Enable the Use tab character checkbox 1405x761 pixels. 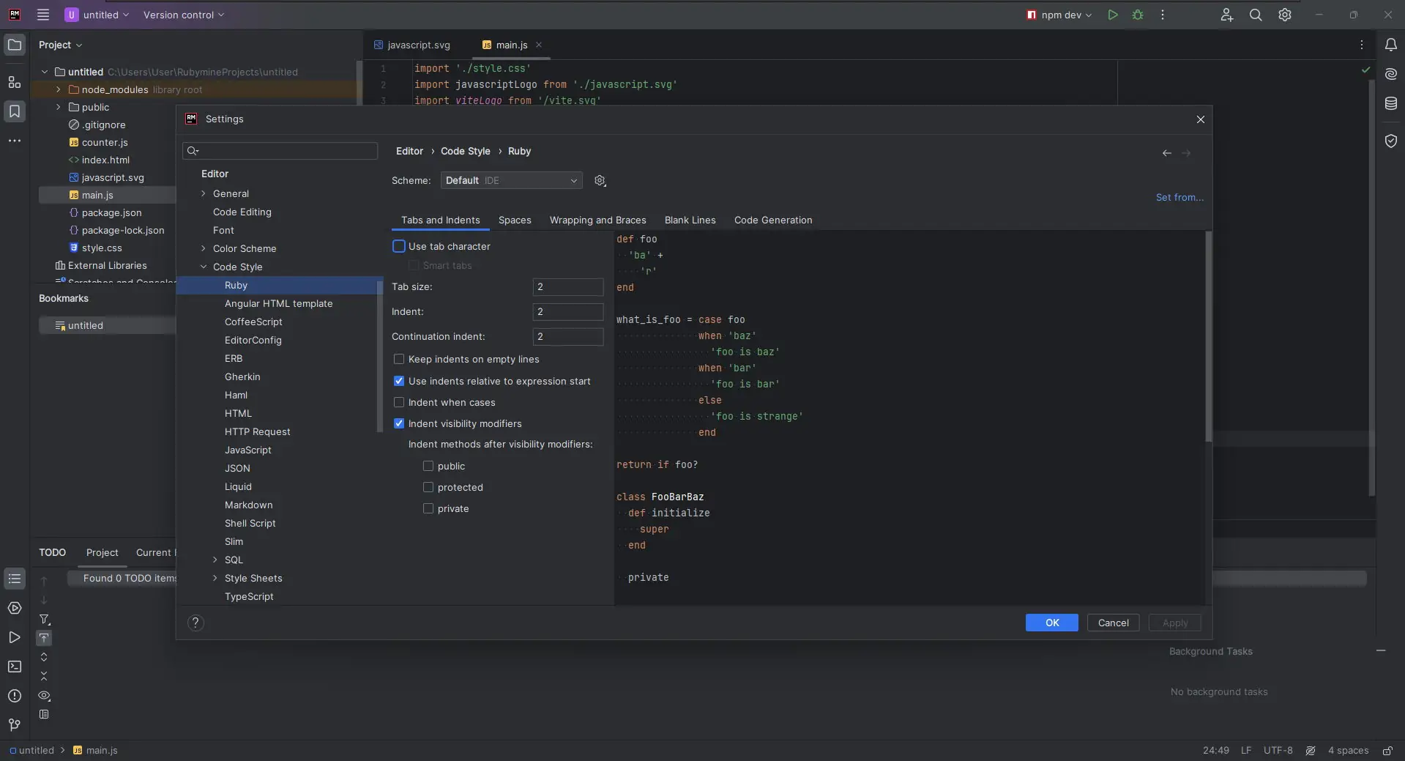tap(399, 247)
